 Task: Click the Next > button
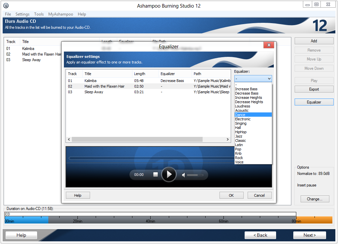pyautogui.click(x=310, y=235)
